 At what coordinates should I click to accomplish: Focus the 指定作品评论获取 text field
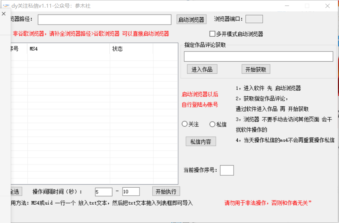click(x=259, y=56)
